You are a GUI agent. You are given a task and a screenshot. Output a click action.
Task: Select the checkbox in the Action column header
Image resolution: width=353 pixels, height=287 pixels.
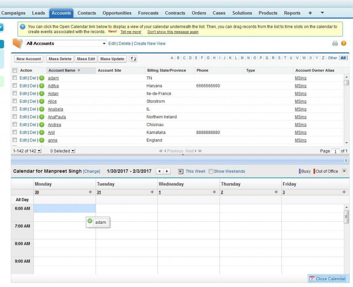14,70
